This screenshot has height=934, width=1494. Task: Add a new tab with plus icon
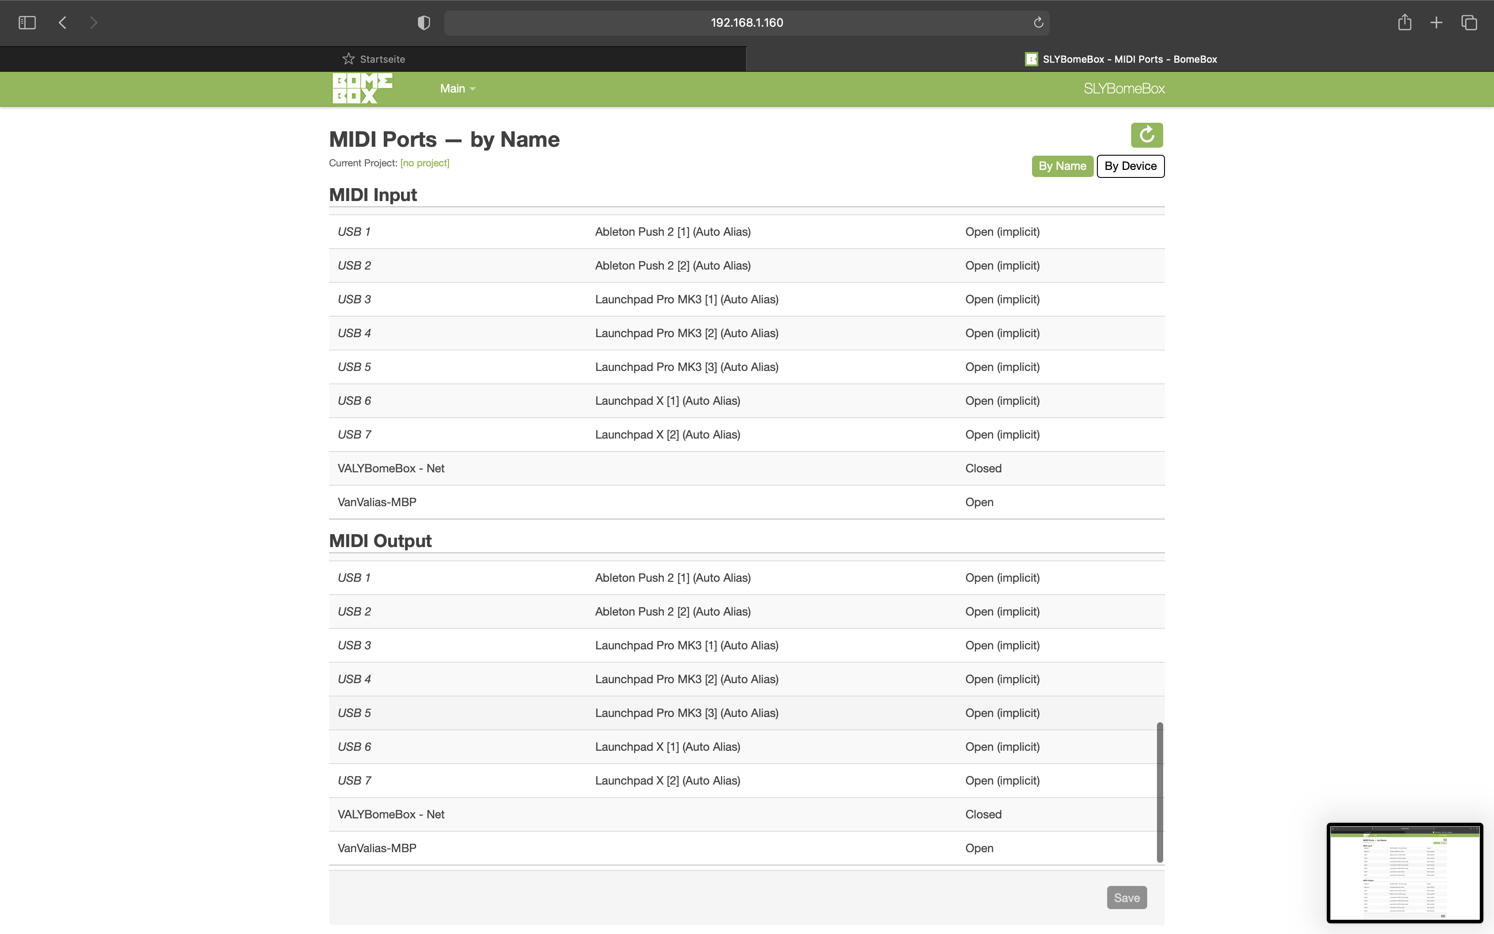coord(1436,23)
